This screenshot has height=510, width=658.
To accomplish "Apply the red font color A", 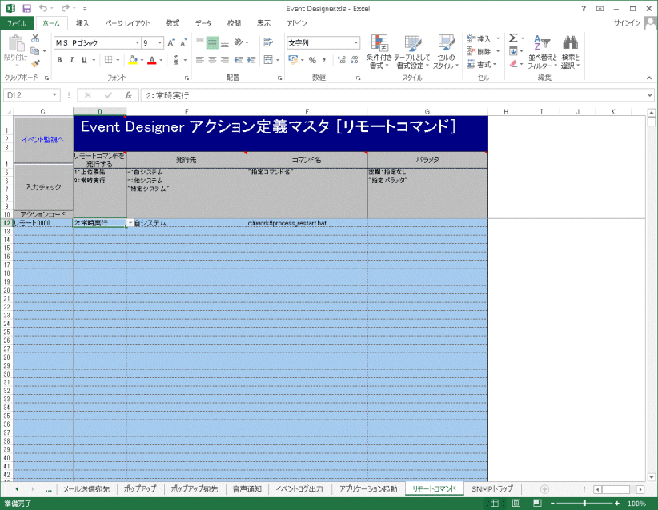I will [x=152, y=60].
